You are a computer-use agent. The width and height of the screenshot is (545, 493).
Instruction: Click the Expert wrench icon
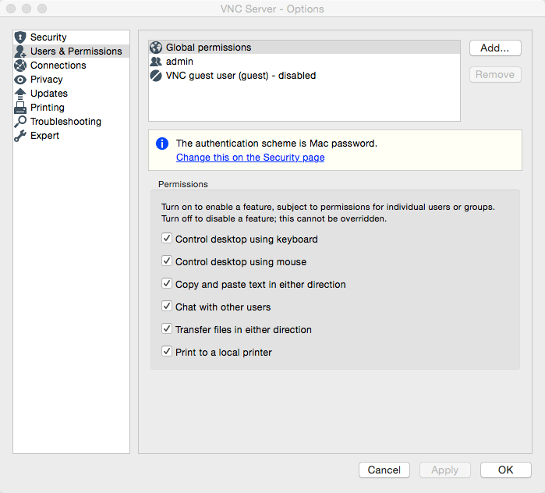20,136
